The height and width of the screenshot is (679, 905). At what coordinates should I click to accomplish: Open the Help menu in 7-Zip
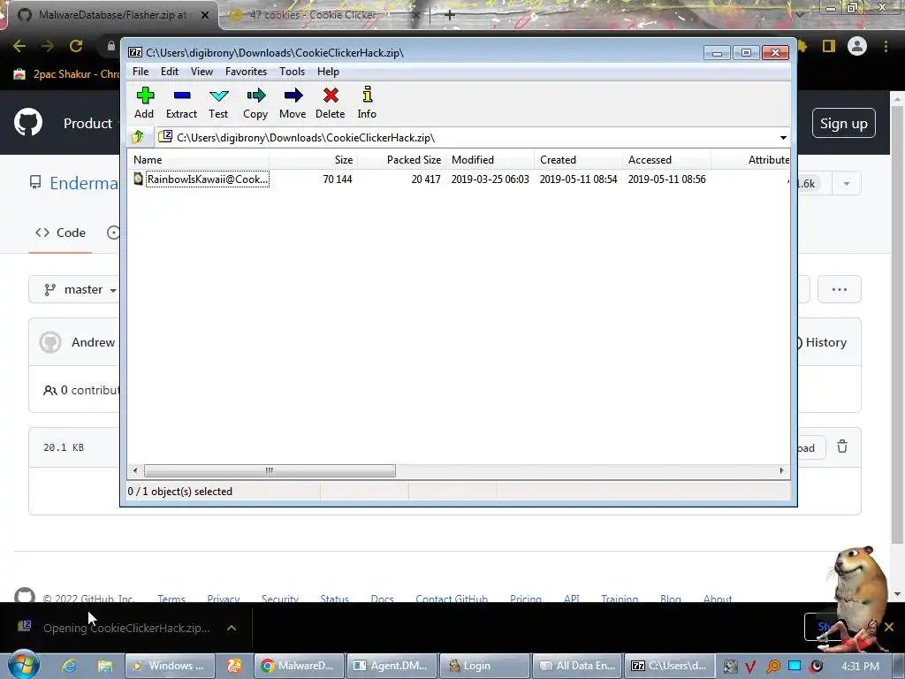pyautogui.click(x=328, y=72)
